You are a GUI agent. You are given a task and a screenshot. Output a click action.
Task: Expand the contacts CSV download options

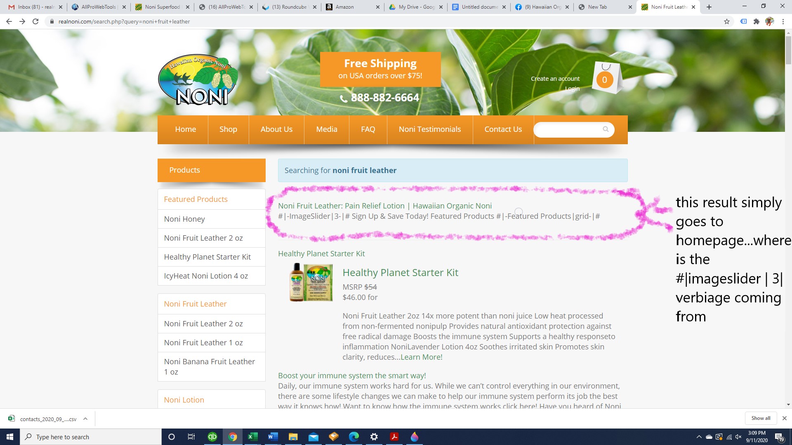85,419
